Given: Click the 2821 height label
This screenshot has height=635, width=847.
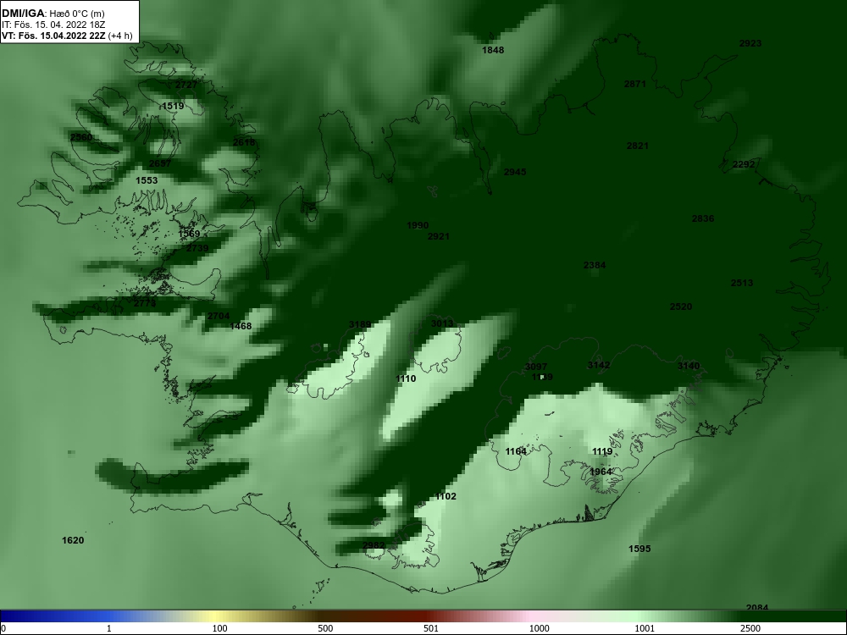Looking at the screenshot, I should coord(638,146).
